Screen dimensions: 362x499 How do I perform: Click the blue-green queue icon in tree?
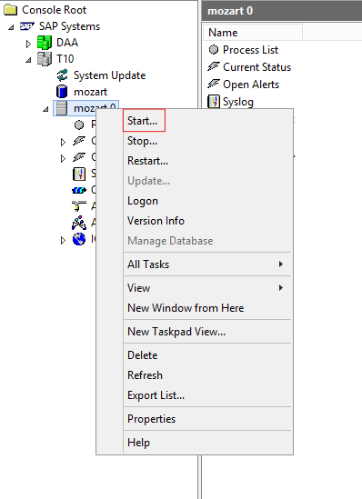[x=79, y=190]
